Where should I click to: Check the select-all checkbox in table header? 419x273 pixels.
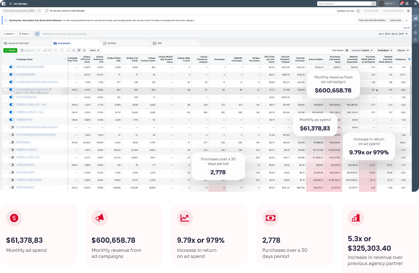click(x=5, y=59)
